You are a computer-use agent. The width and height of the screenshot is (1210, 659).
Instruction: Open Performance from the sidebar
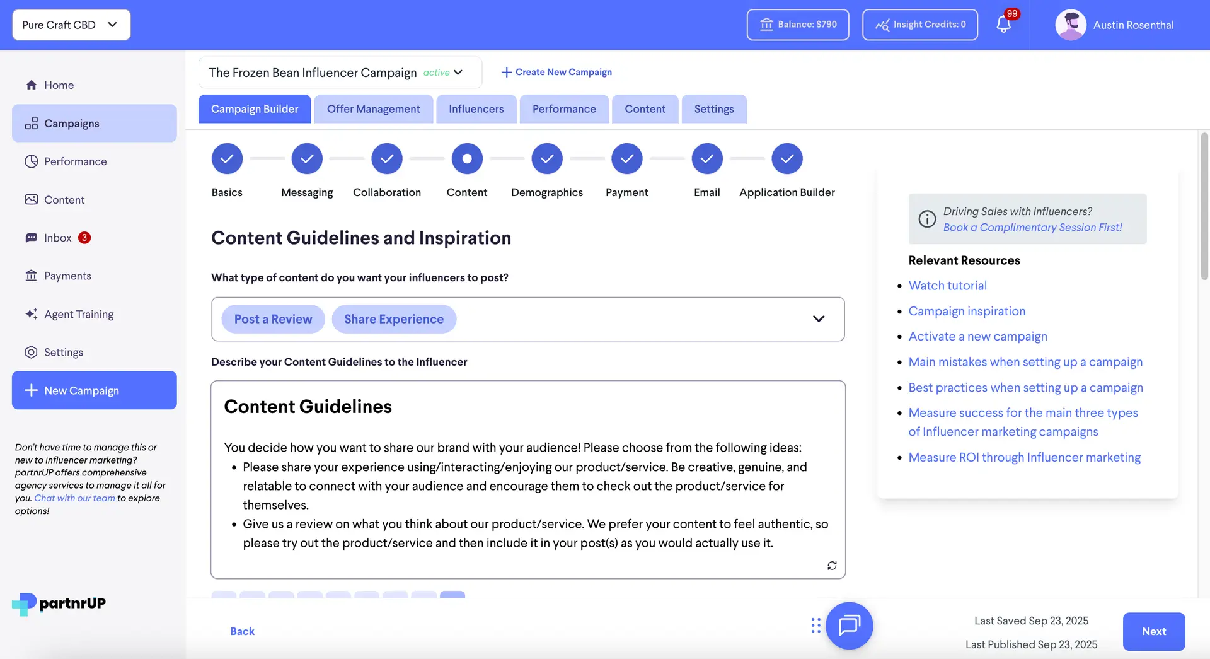coord(75,161)
